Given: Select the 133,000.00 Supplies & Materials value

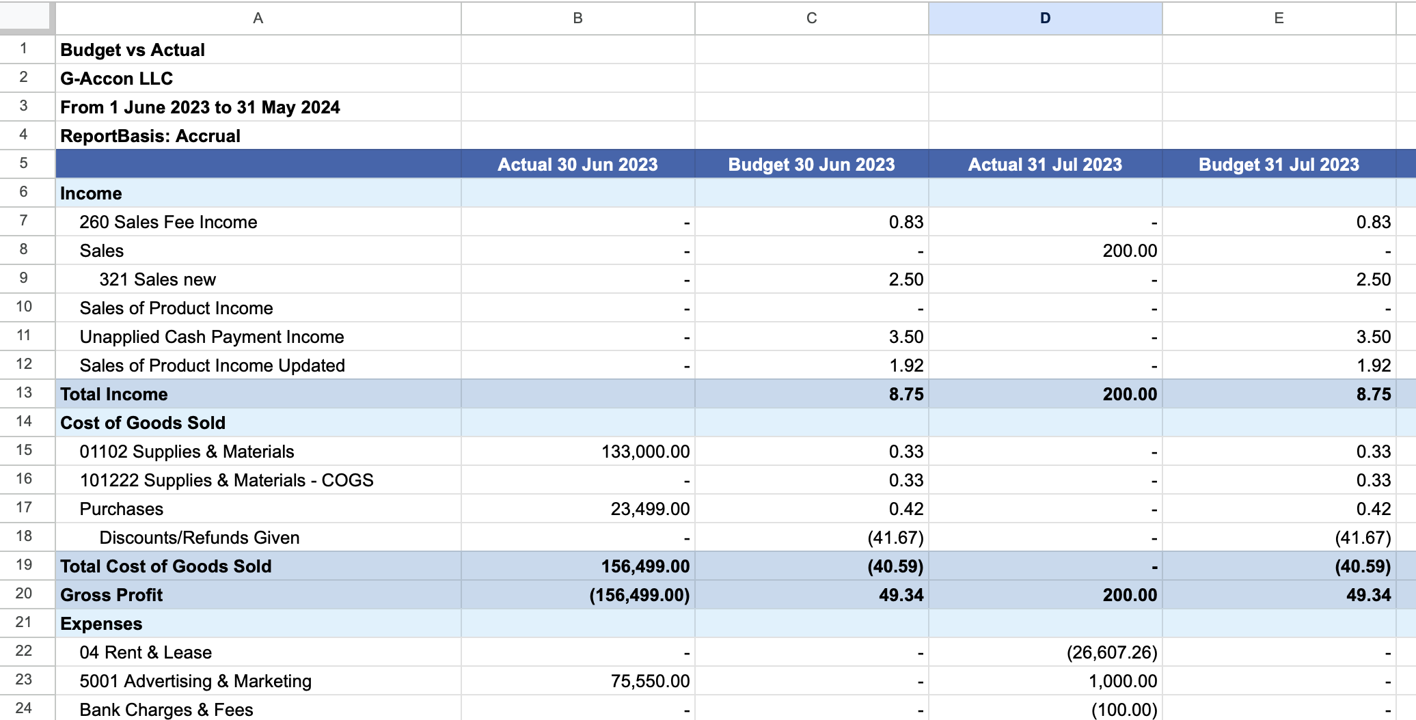Looking at the screenshot, I should tap(577, 451).
